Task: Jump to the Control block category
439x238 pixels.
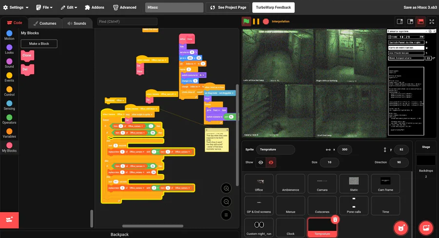Action: click(x=9, y=91)
